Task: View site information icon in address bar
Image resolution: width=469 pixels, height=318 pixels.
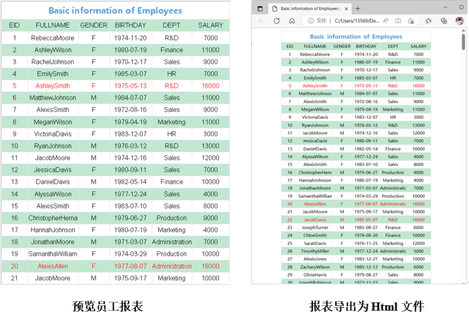Action: tap(311, 21)
